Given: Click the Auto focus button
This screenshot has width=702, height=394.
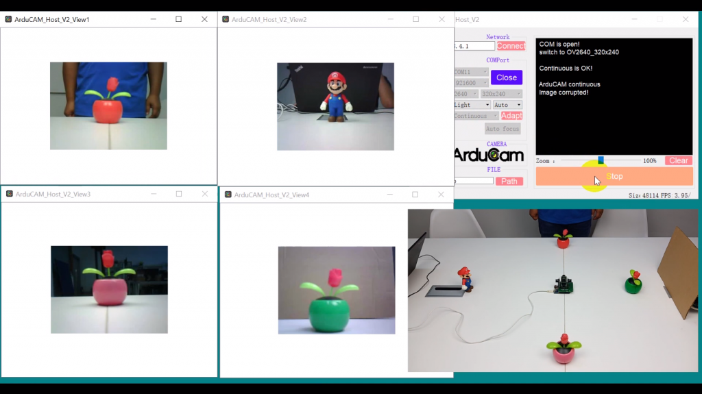Looking at the screenshot, I should (503, 129).
